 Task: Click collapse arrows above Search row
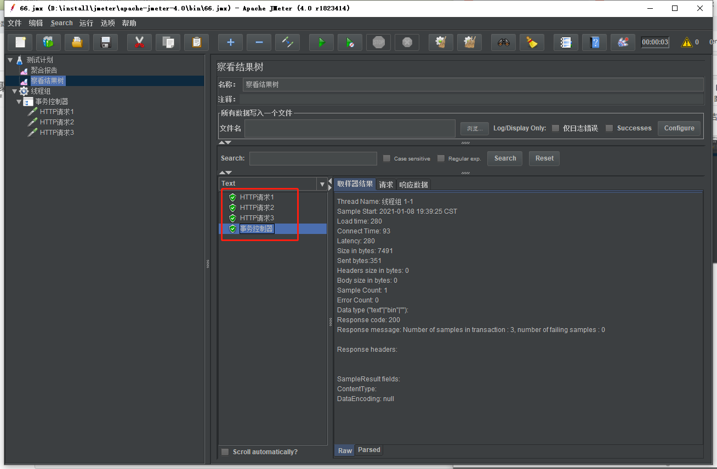click(225, 142)
